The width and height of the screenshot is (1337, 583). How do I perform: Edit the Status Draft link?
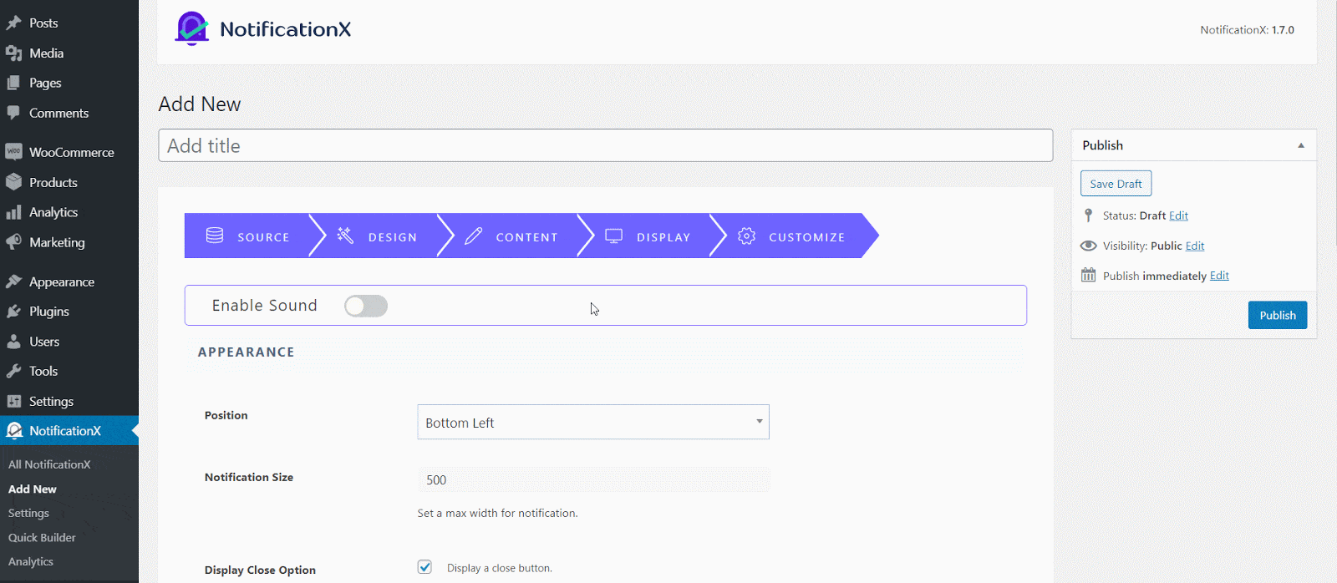point(1178,215)
